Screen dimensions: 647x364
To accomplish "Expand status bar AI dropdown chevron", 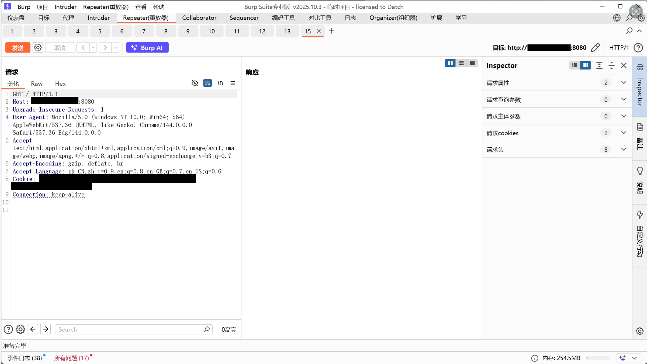I will [635, 358].
